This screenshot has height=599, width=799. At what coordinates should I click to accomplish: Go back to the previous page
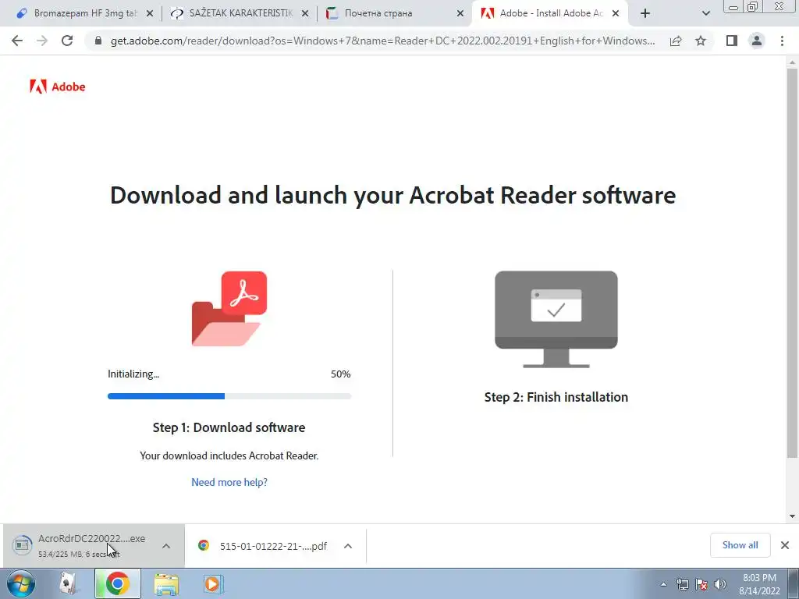(x=17, y=41)
